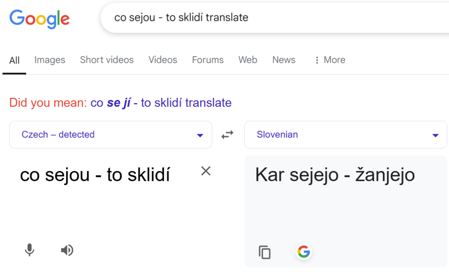This screenshot has width=449, height=278.
Task: Clear the source text with X
Action: pyautogui.click(x=206, y=171)
